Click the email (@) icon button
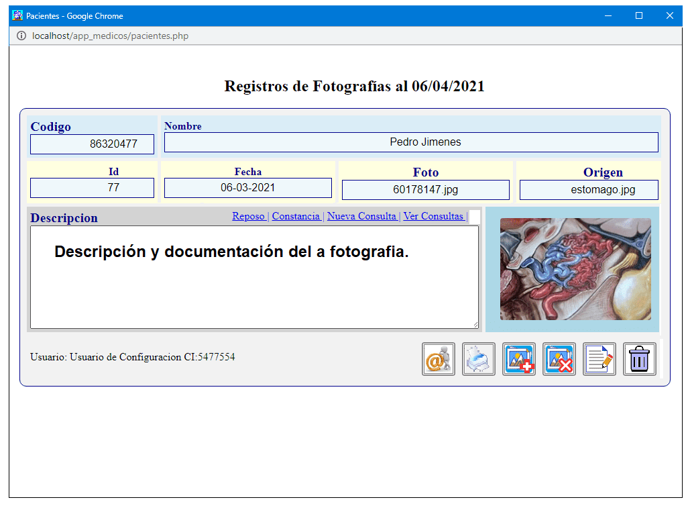This screenshot has width=688, height=510. point(439,359)
